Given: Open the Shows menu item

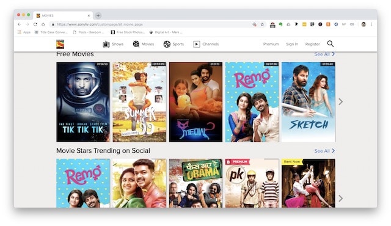Looking at the screenshot, I should tap(113, 44).
